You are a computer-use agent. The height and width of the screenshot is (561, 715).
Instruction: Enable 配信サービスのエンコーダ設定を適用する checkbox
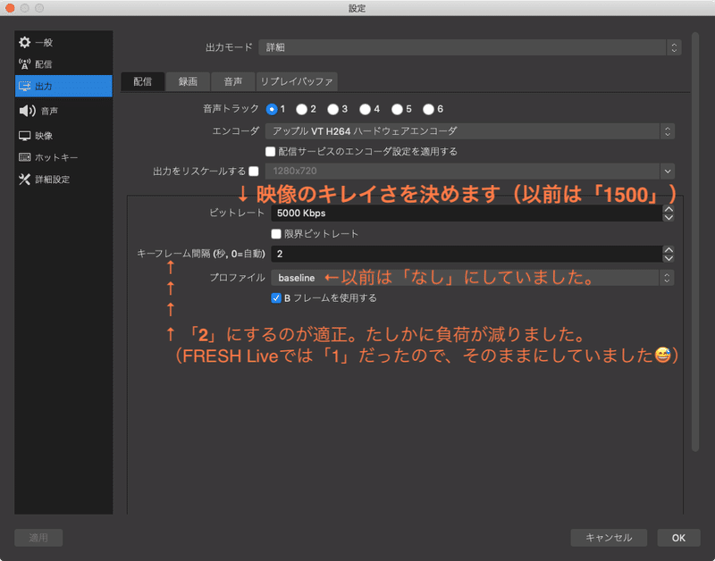[x=271, y=151]
